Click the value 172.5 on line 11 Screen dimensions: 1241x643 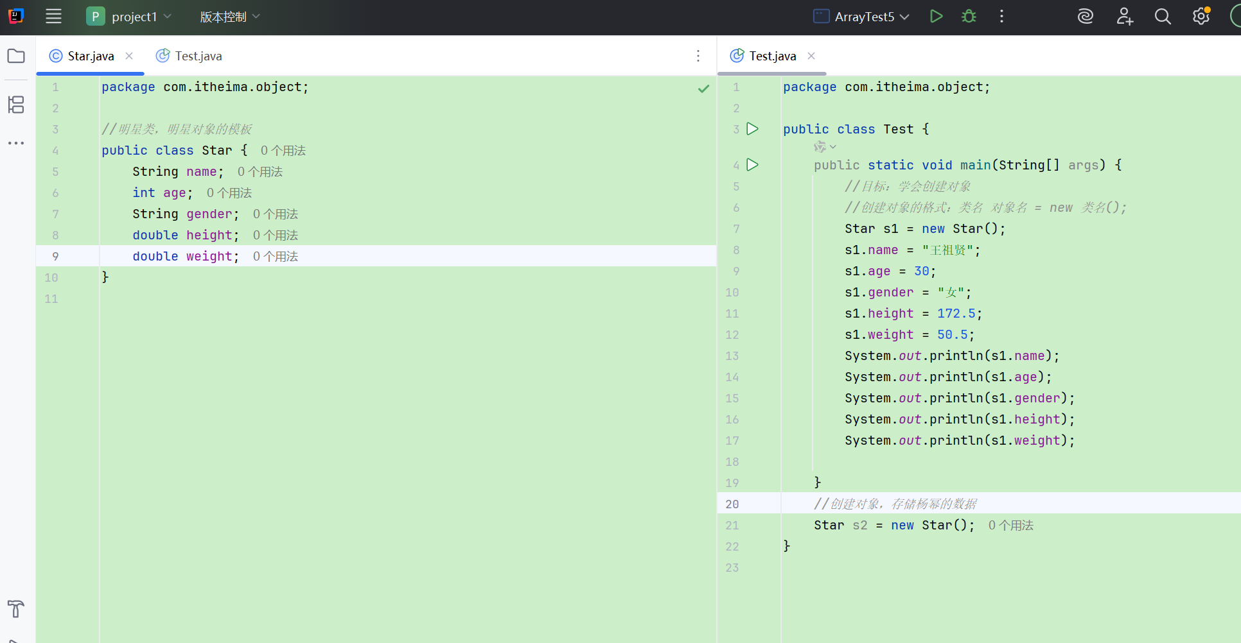point(956,313)
